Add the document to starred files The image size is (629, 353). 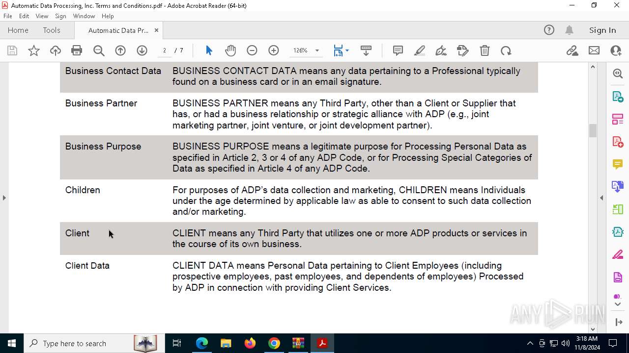pos(34,50)
